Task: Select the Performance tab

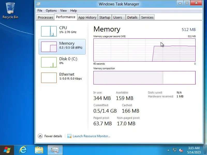Action: (x=66, y=17)
